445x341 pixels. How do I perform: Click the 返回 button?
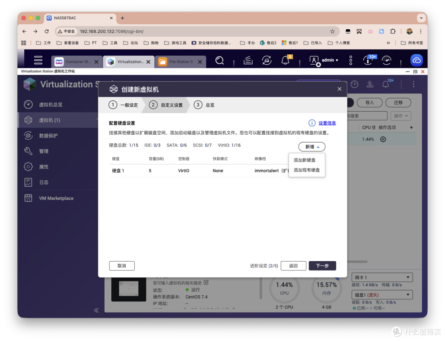pyautogui.click(x=293, y=266)
